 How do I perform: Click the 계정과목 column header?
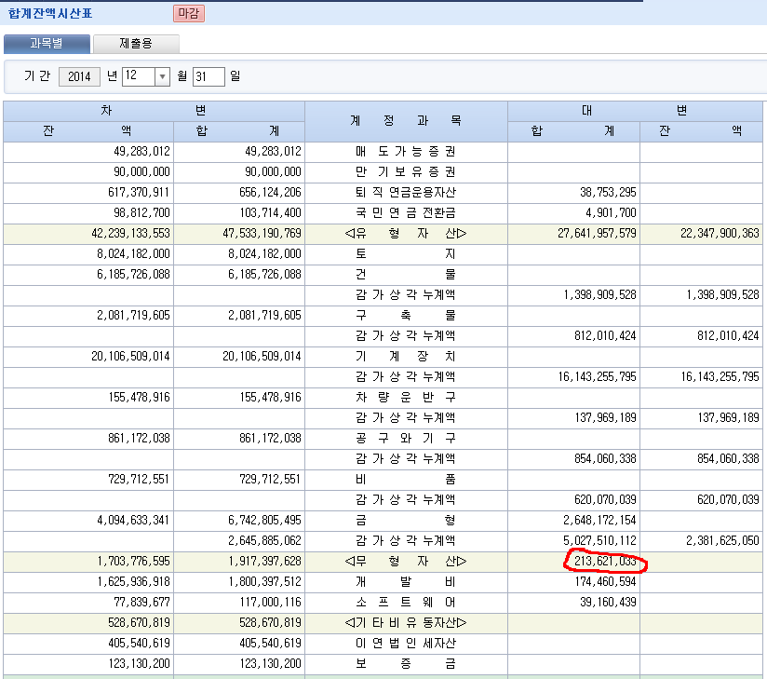pos(406,121)
